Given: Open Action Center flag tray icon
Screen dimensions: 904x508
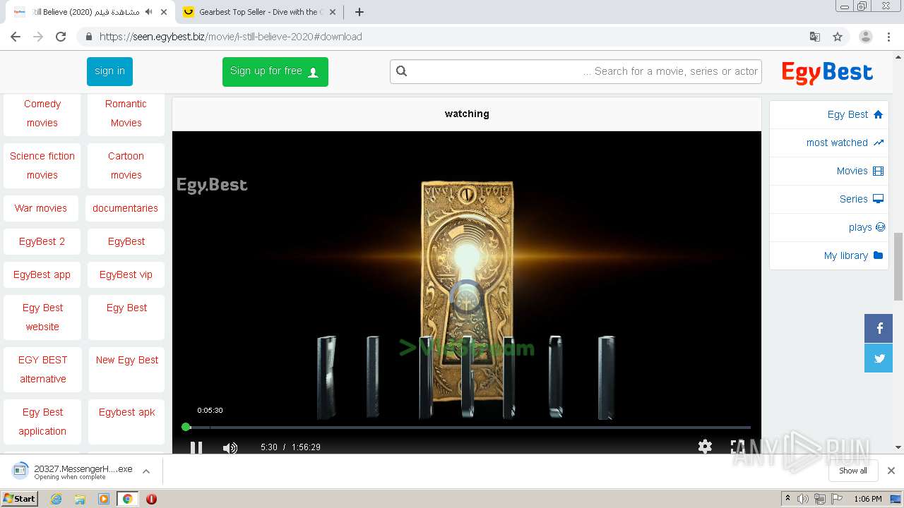Looking at the screenshot, I should coord(836,499).
